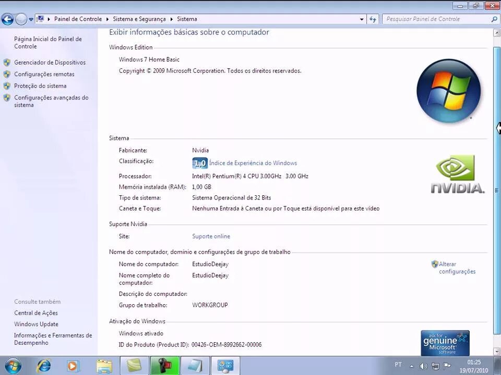Open the Windows Start orb
Screen dimensions: 501x375
coord(13,366)
